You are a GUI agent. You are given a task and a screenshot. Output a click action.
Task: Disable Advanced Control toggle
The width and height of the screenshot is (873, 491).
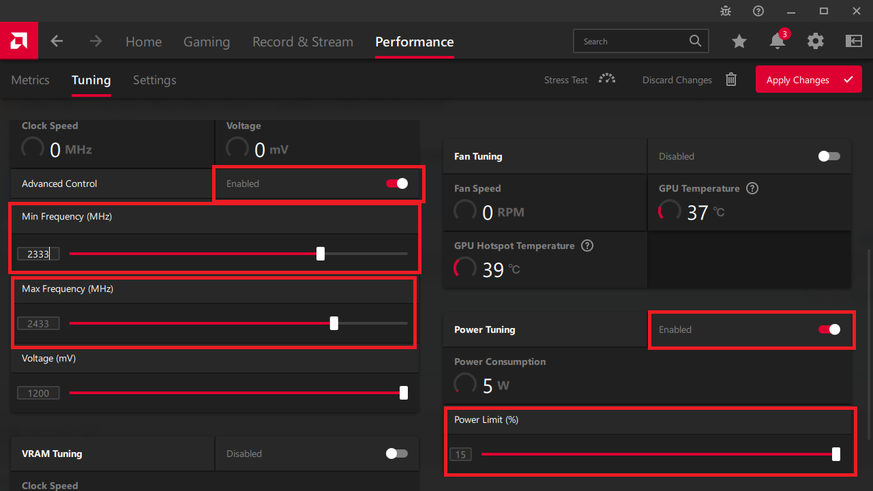[x=397, y=183]
